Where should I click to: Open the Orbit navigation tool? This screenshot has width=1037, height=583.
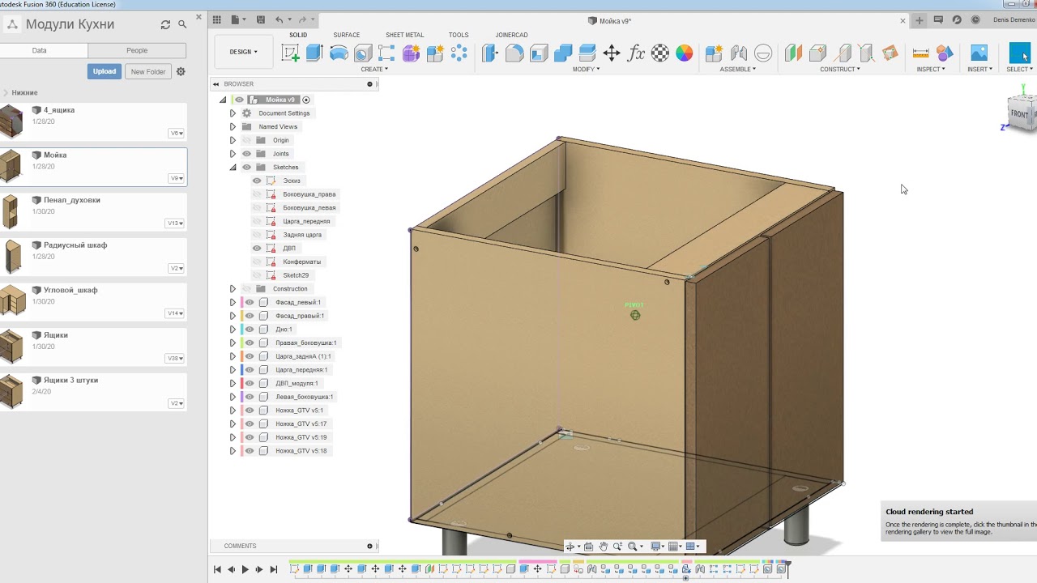[x=571, y=547]
